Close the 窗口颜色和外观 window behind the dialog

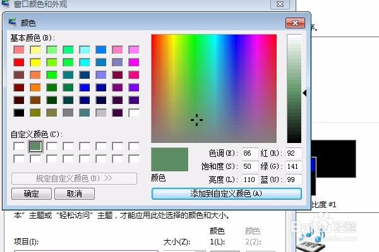coord(280,4)
